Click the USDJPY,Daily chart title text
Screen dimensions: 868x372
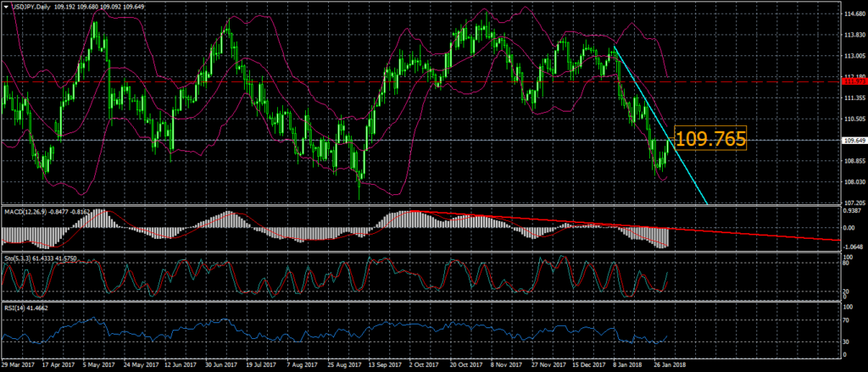point(34,7)
